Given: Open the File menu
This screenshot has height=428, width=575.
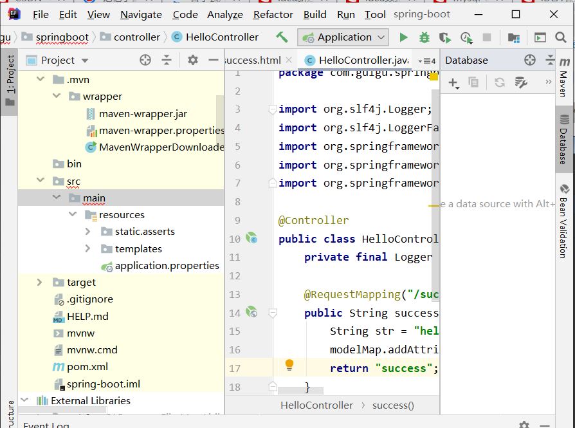Looking at the screenshot, I should tap(41, 15).
